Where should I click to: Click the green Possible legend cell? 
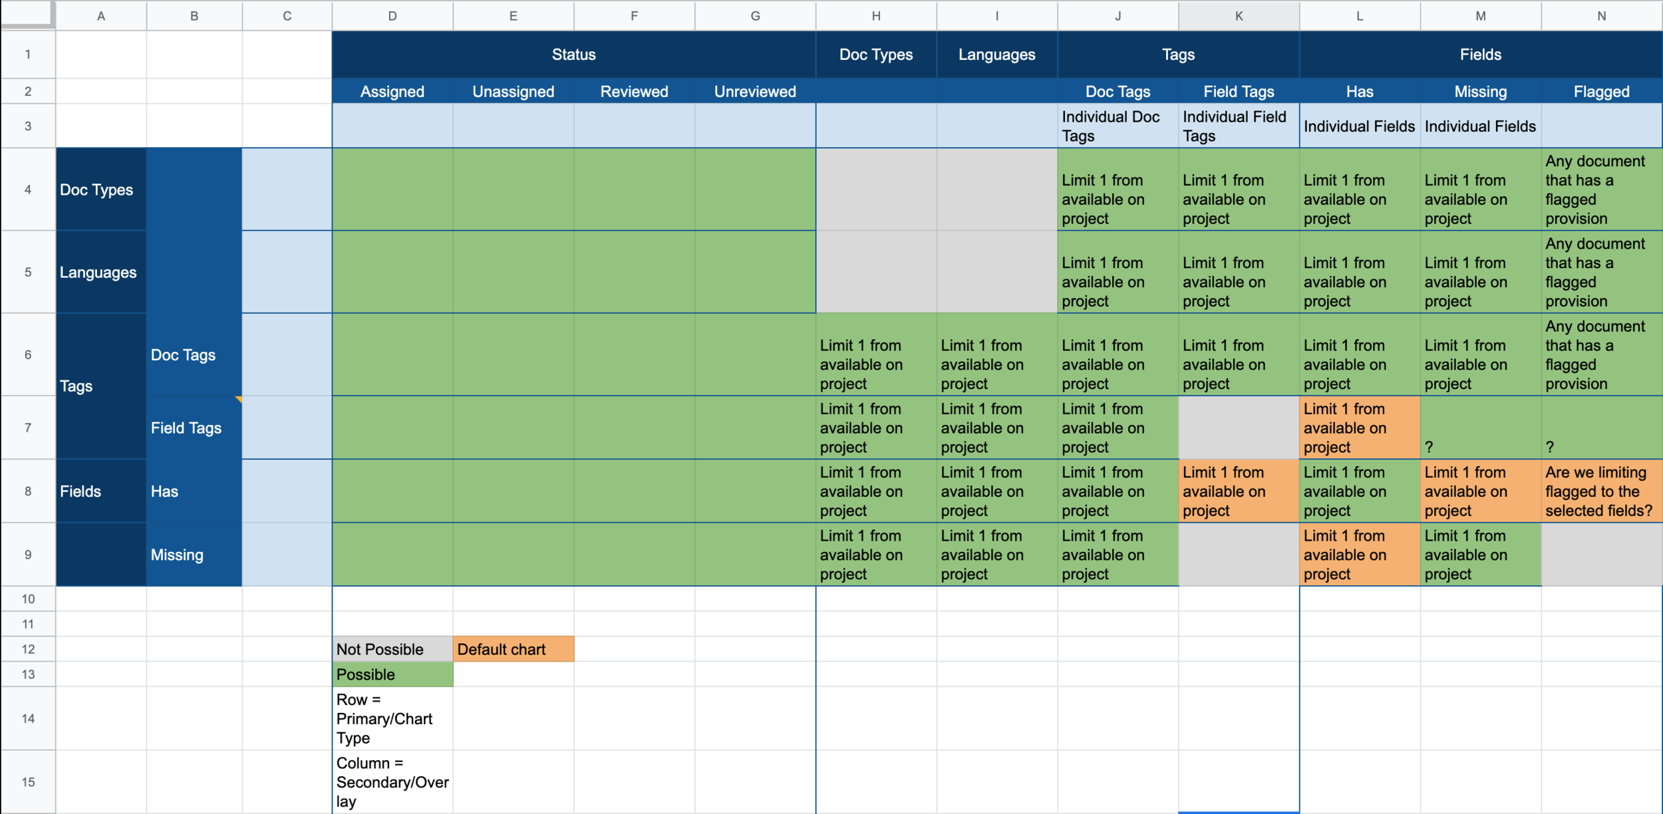tap(392, 674)
